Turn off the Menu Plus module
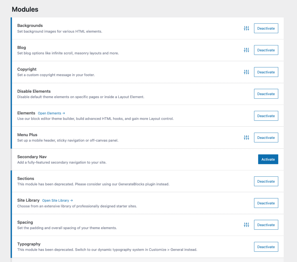Image resolution: width=297 pixels, height=262 pixels. [266, 137]
